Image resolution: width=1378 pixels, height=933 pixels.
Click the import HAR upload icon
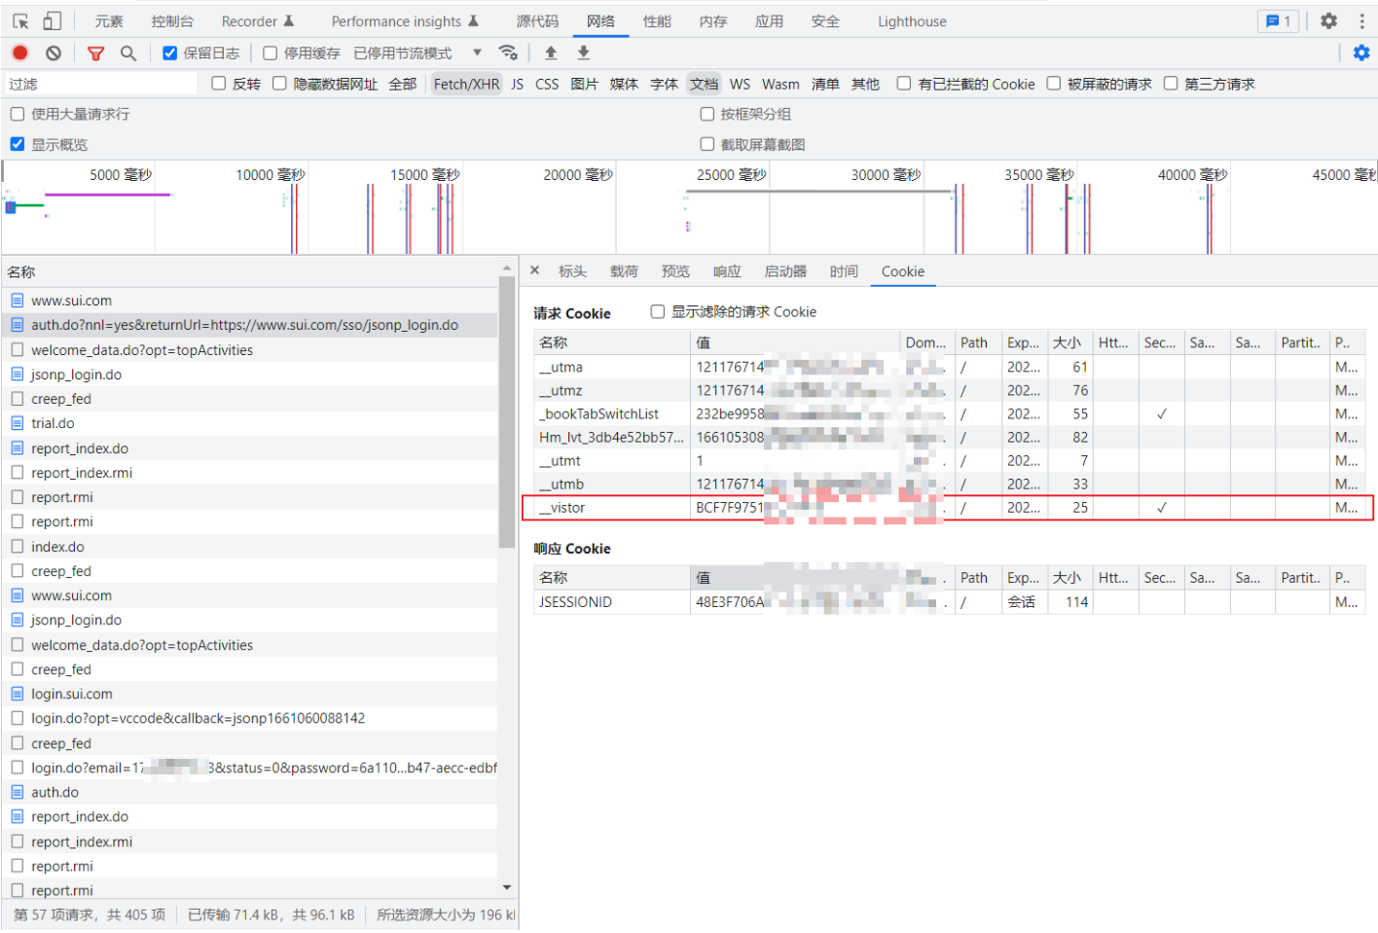(551, 54)
